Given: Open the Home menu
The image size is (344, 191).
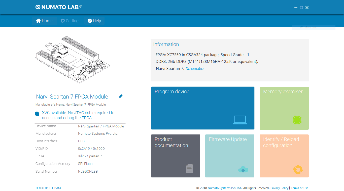Looking at the screenshot, I should click(44, 21).
